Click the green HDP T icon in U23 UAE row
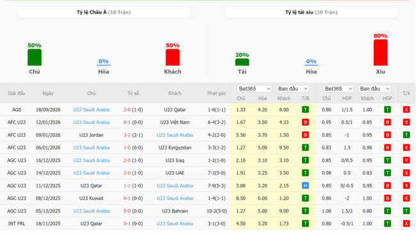This screenshot has width=416, height=235. 388,173
